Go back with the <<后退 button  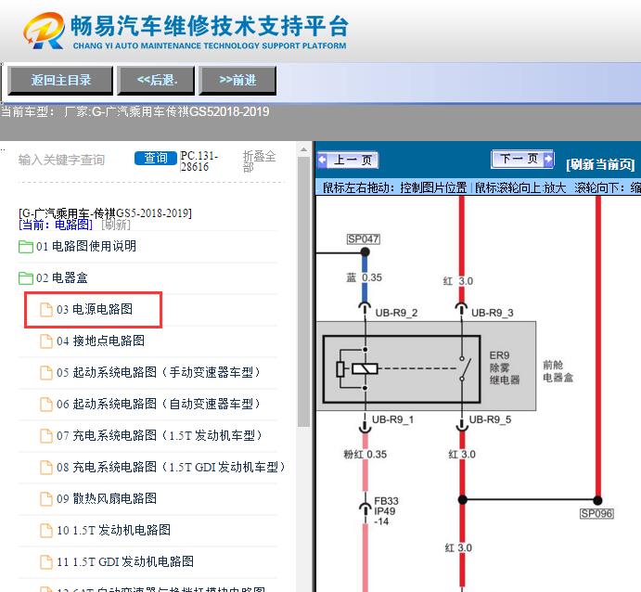pos(156,80)
